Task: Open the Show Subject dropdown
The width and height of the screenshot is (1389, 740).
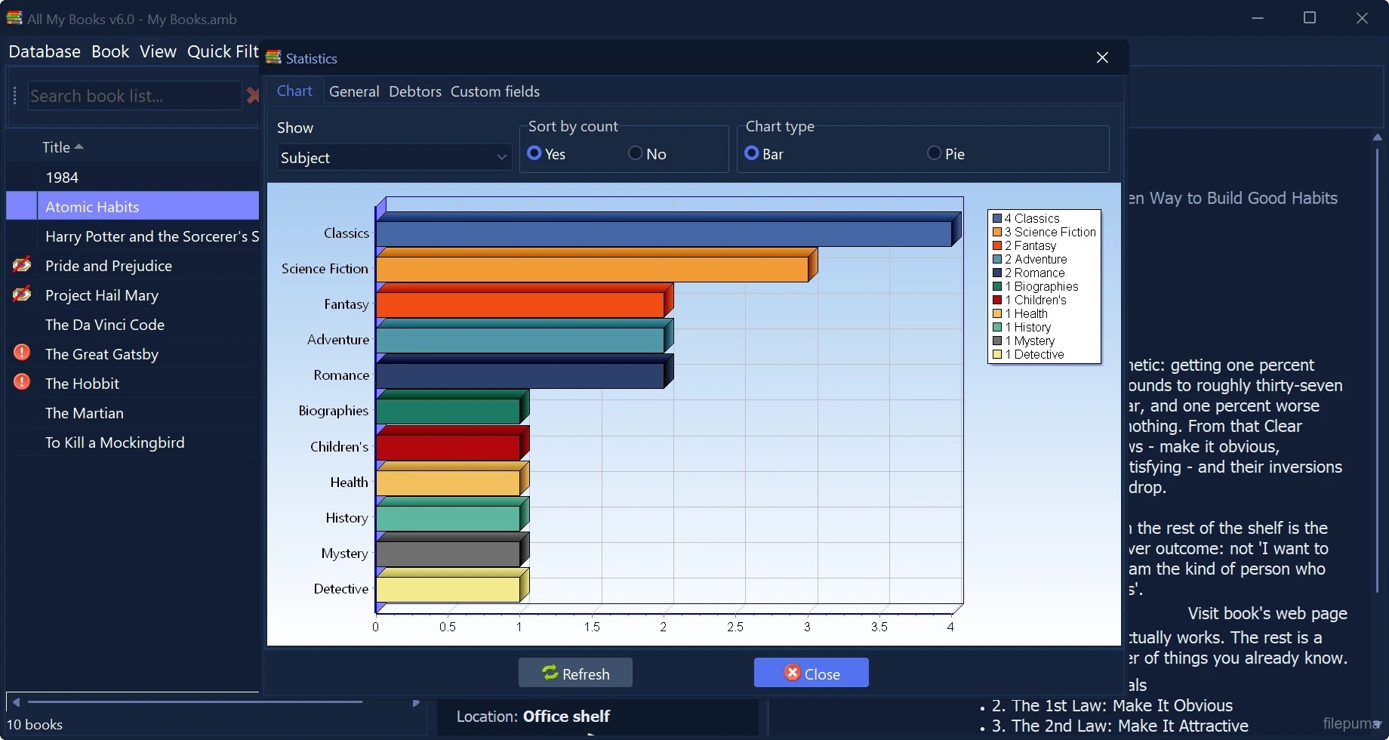Action: [x=394, y=157]
